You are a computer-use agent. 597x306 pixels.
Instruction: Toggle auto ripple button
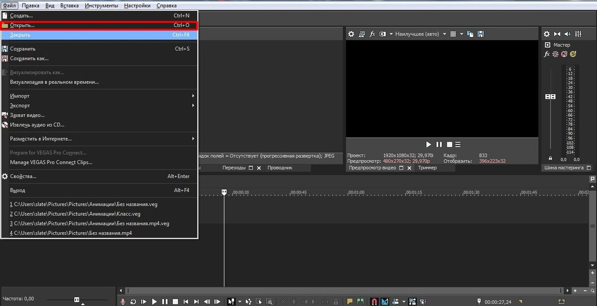coord(396,302)
